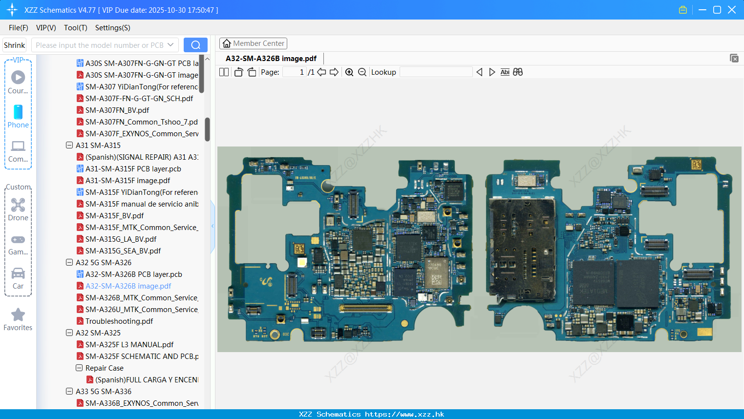Open Favorites star icon

(x=18, y=319)
